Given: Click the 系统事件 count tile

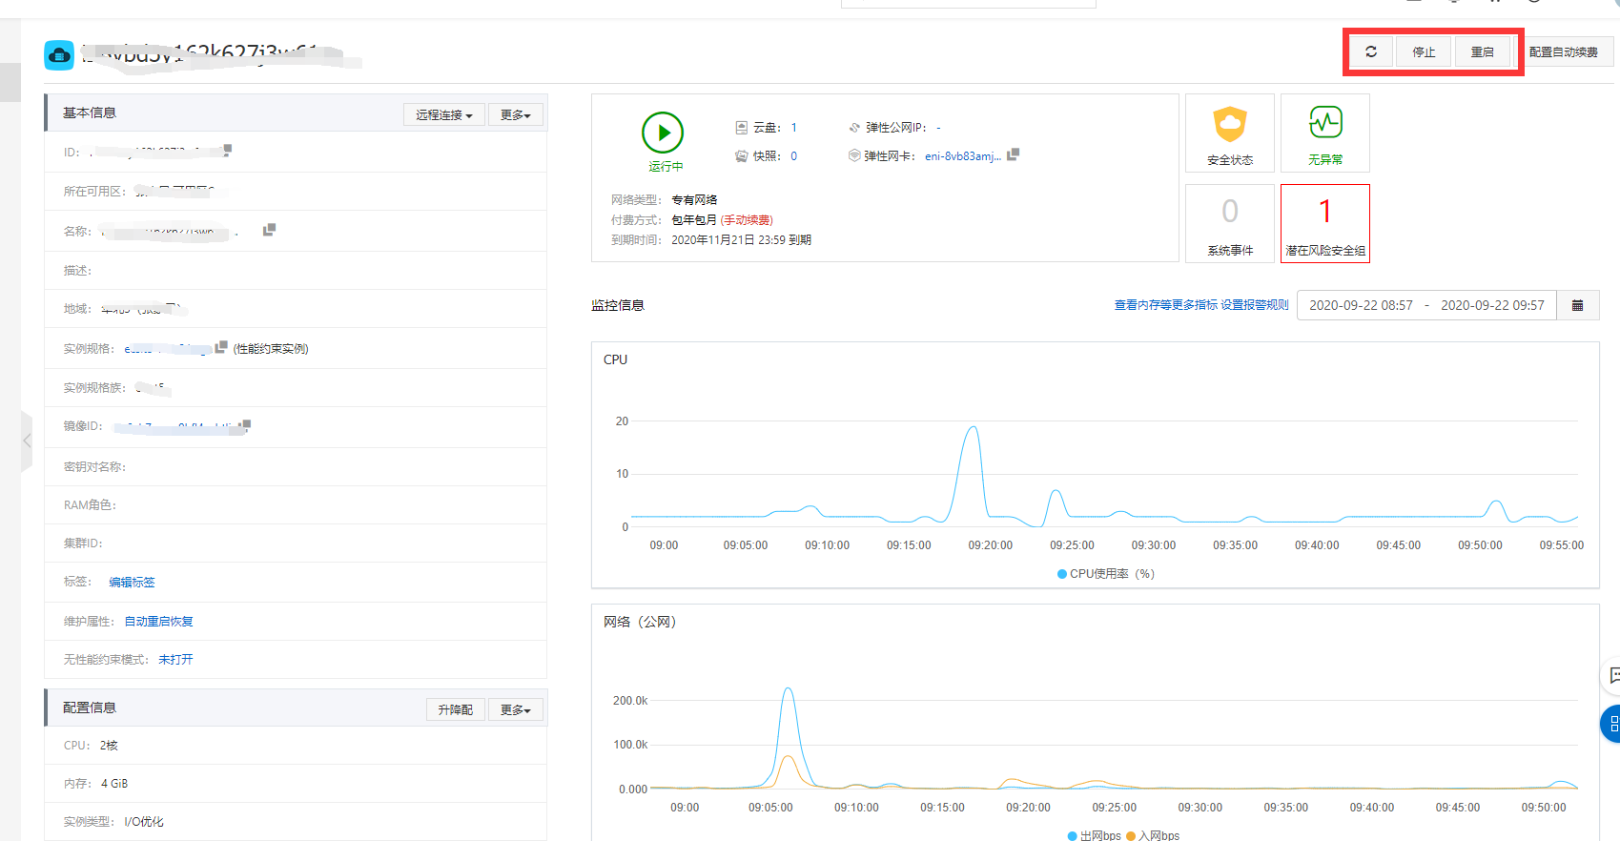Looking at the screenshot, I should pyautogui.click(x=1230, y=223).
